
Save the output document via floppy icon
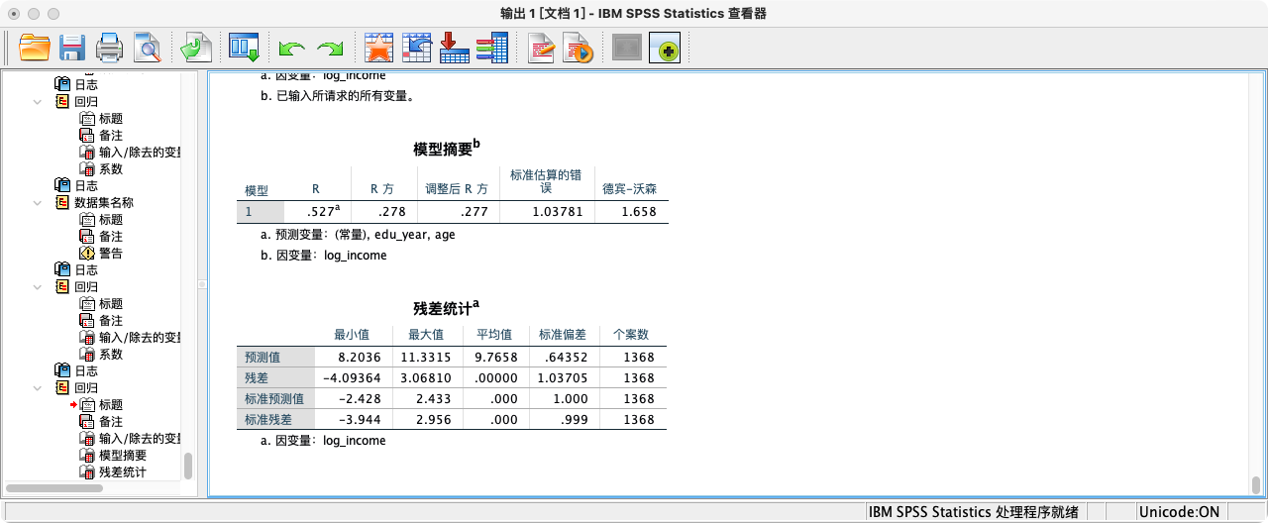click(72, 48)
